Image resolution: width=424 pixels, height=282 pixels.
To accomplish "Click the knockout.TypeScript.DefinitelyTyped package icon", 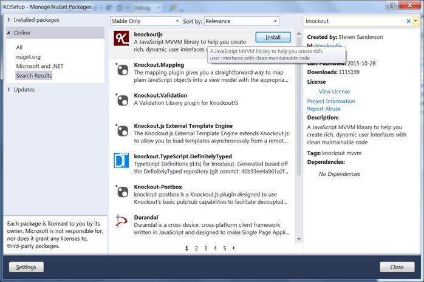I will [121, 160].
